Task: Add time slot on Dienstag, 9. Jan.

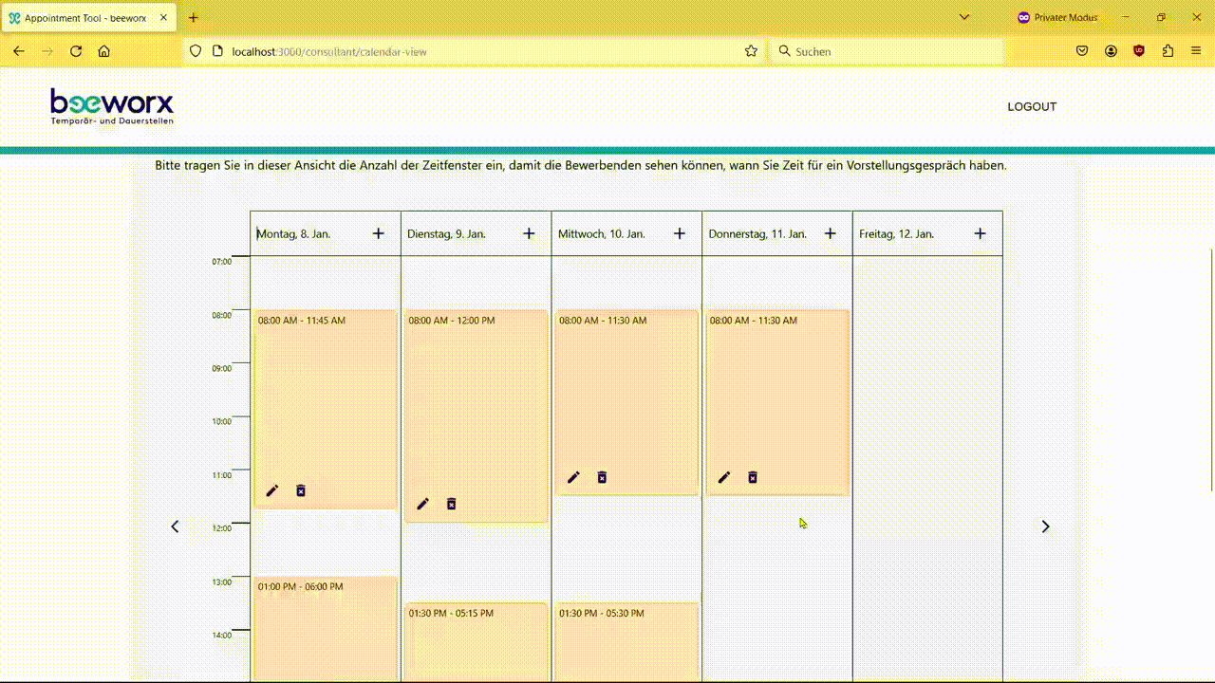Action: [x=529, y=233]
